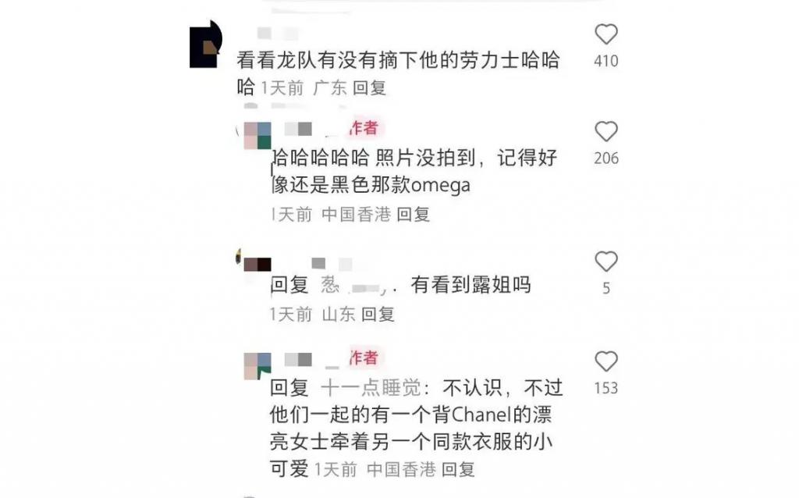Click 回复 after the Chanel comment

click(458, 469)
